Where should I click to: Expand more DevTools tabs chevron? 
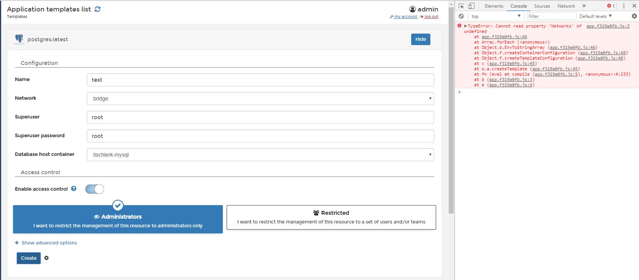tap(584, 6)
